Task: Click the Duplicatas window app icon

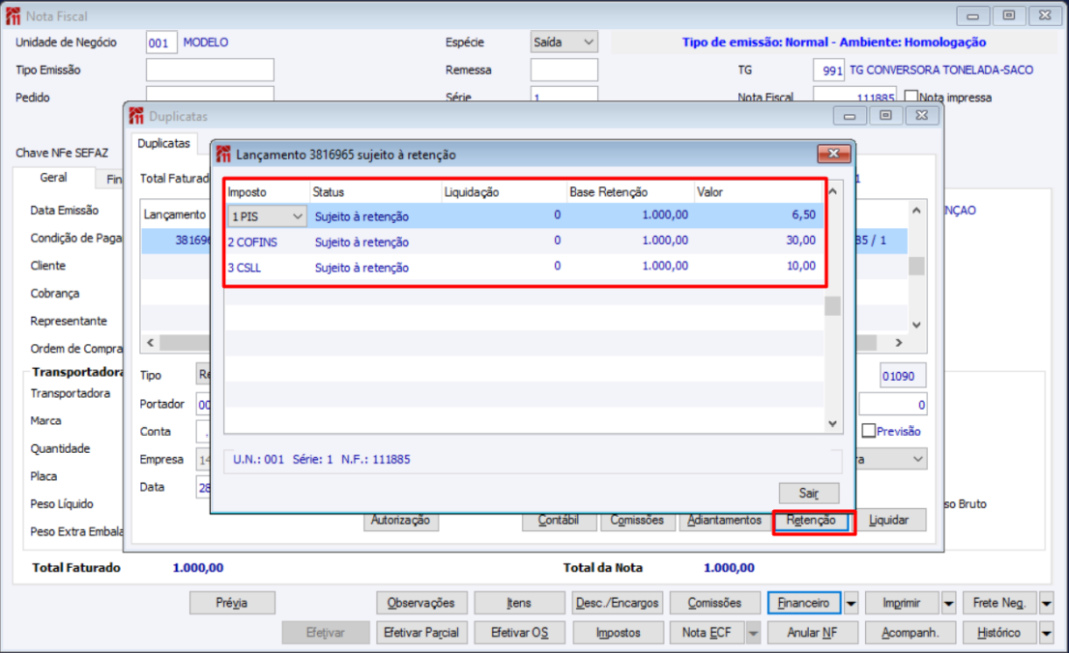Action: [x=136, y=116]
